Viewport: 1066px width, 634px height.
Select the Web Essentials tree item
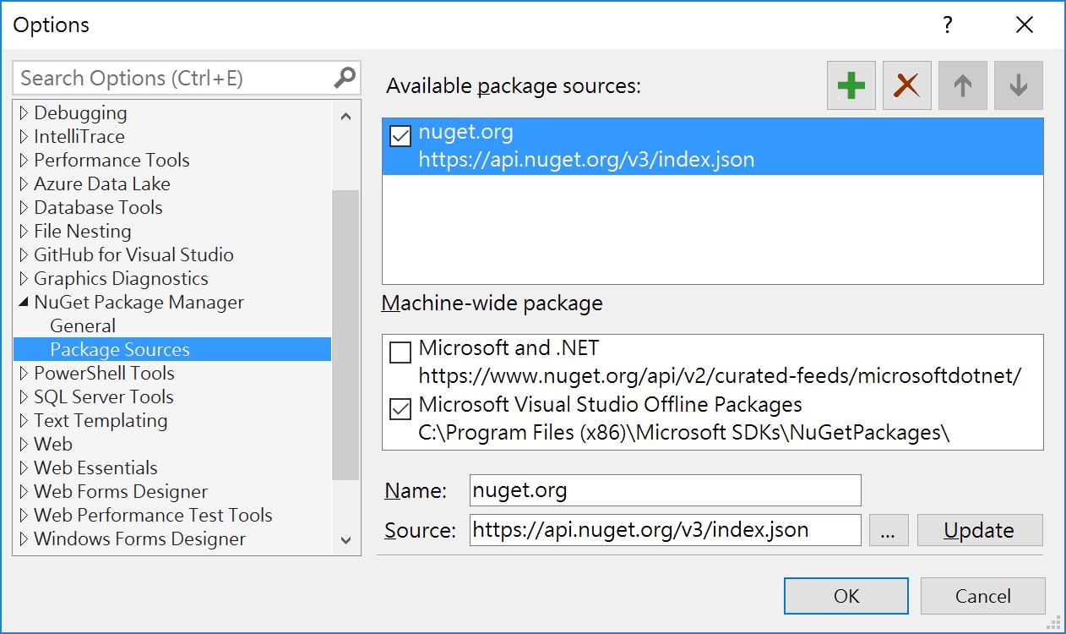tap(95, 468)
